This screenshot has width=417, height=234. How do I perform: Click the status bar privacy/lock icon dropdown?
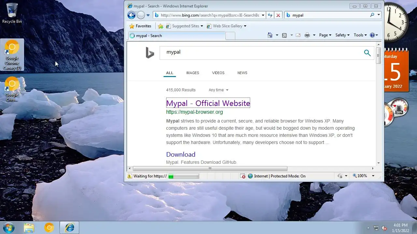[342, 176]
